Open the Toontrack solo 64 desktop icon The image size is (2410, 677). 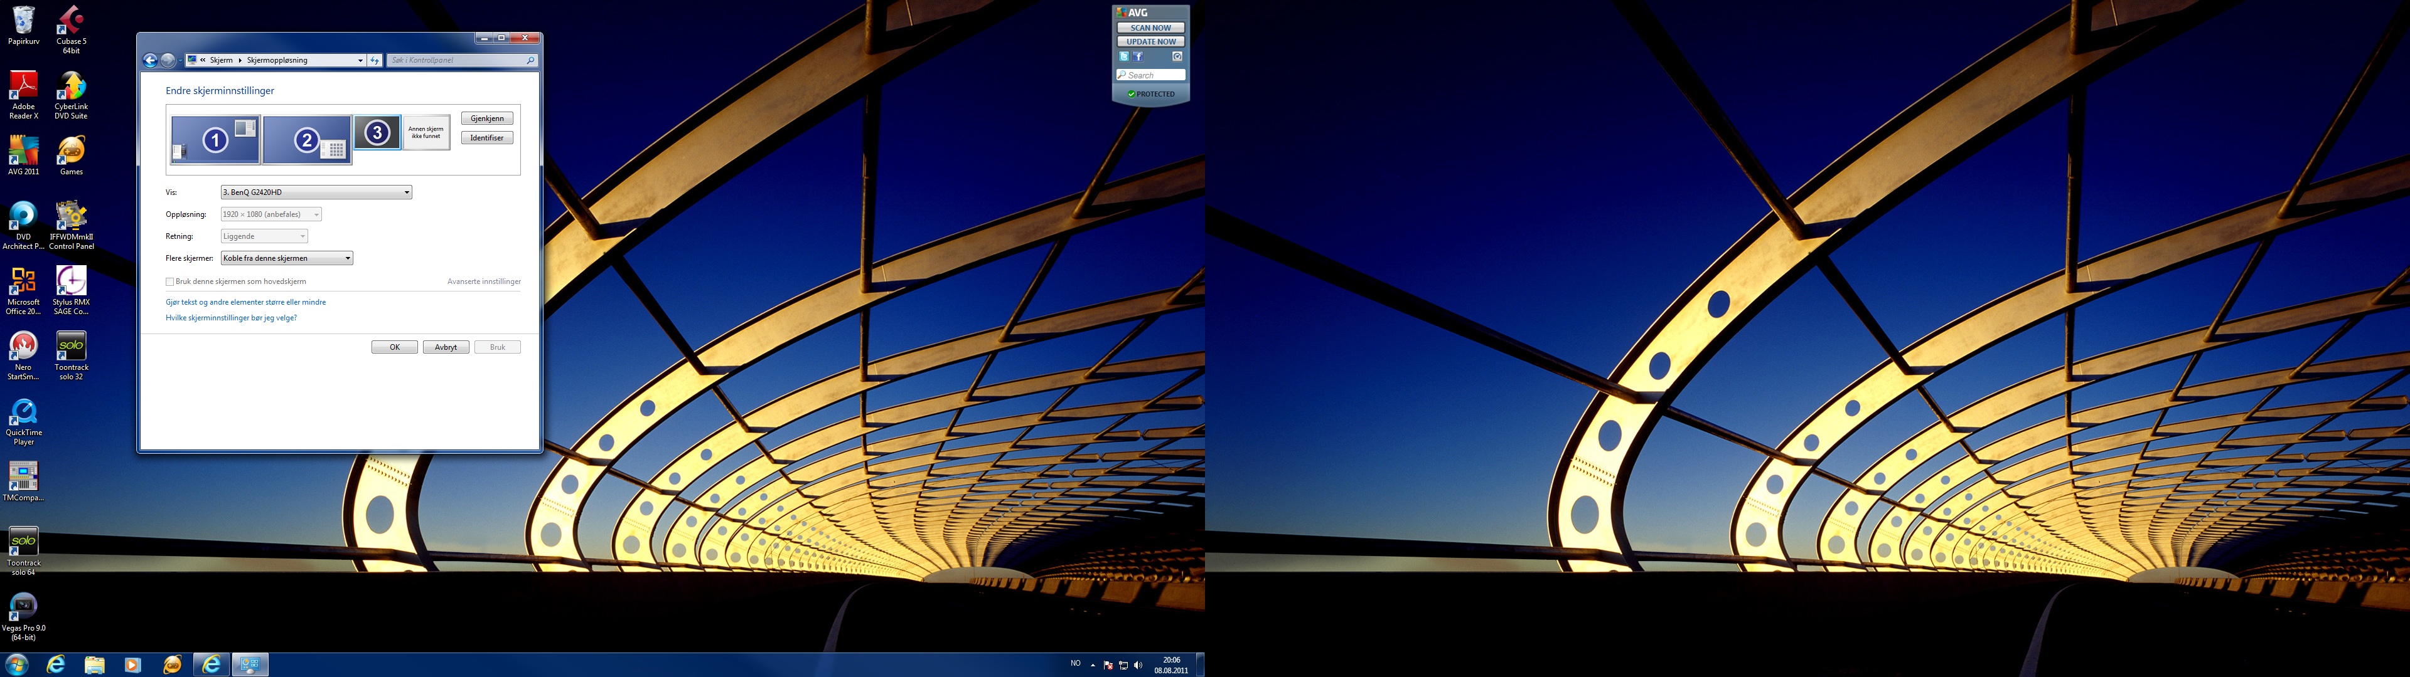[x=23, y=552]
